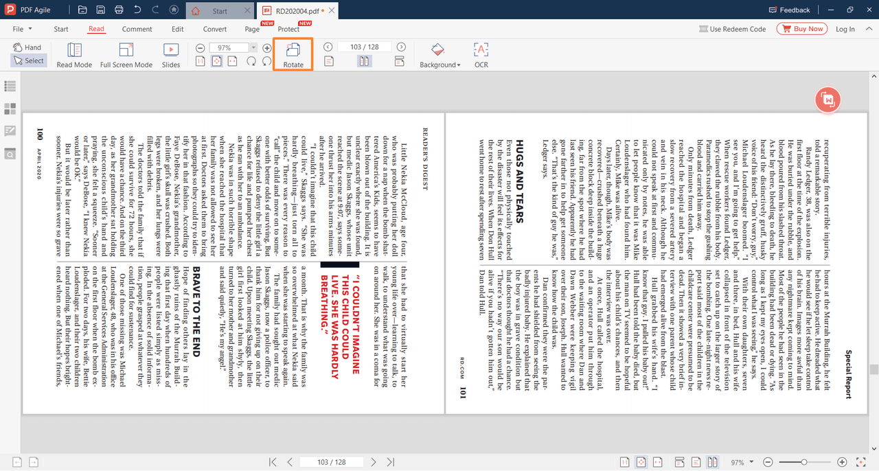879x471 pixels.
Task: Activate the Select tool
Action: point(28,60)
